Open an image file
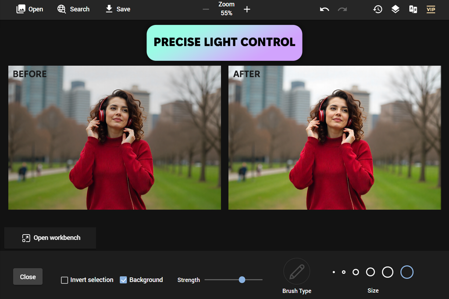Viewport: 449px width, 299px height. (x=29, y=9)
